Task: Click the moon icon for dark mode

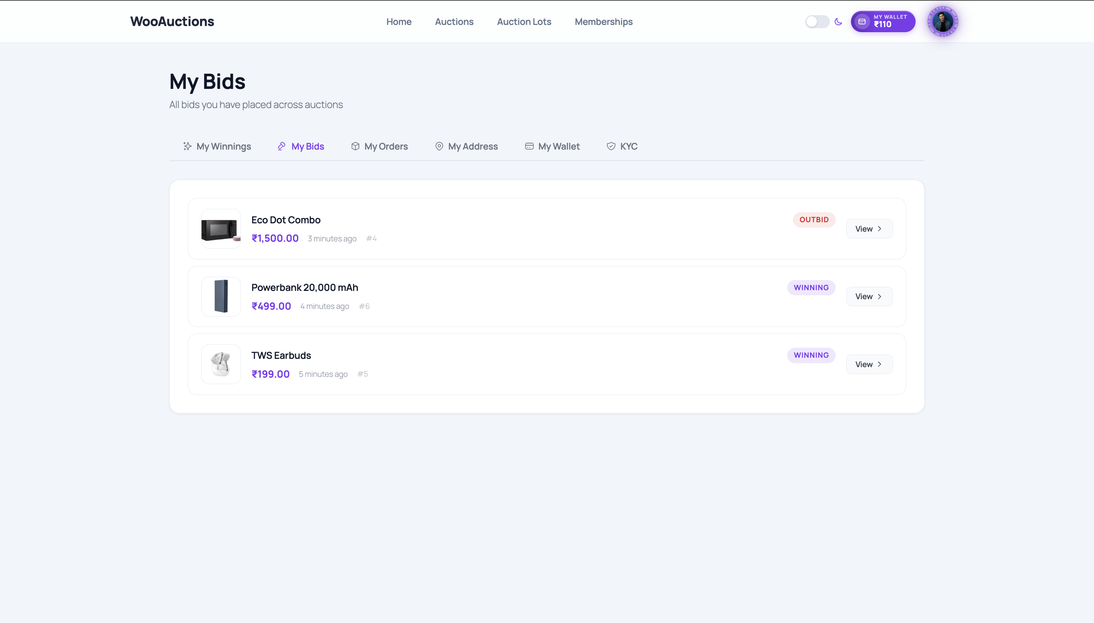Action: point(838,21)
